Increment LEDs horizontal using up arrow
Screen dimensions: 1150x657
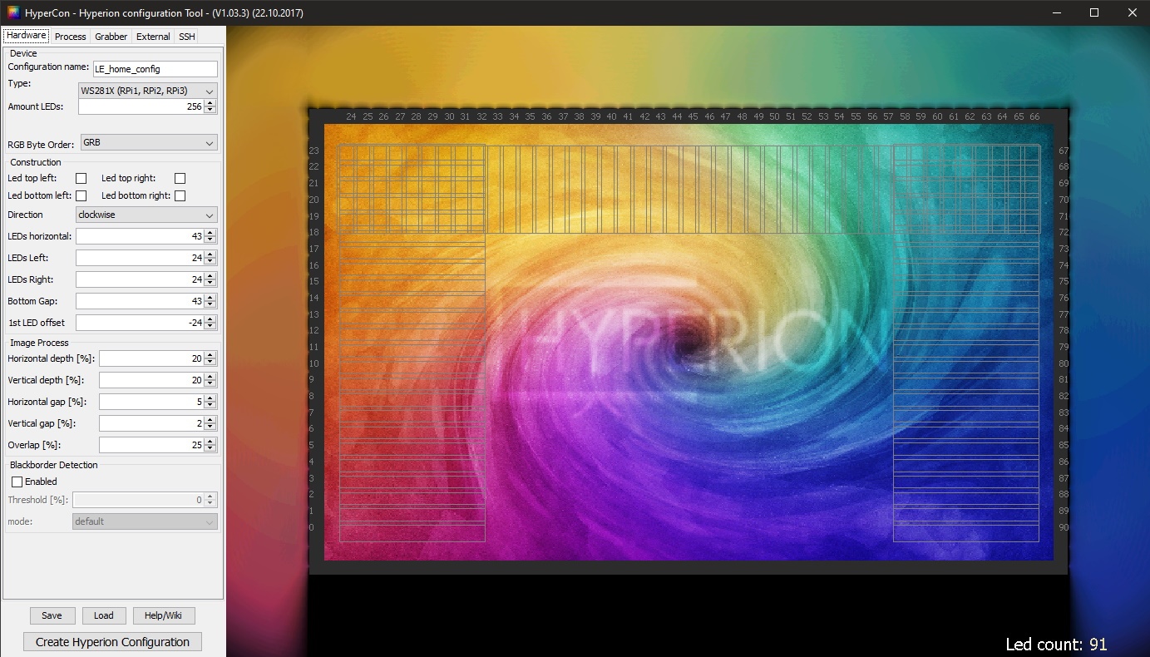(x=210, y=233)
